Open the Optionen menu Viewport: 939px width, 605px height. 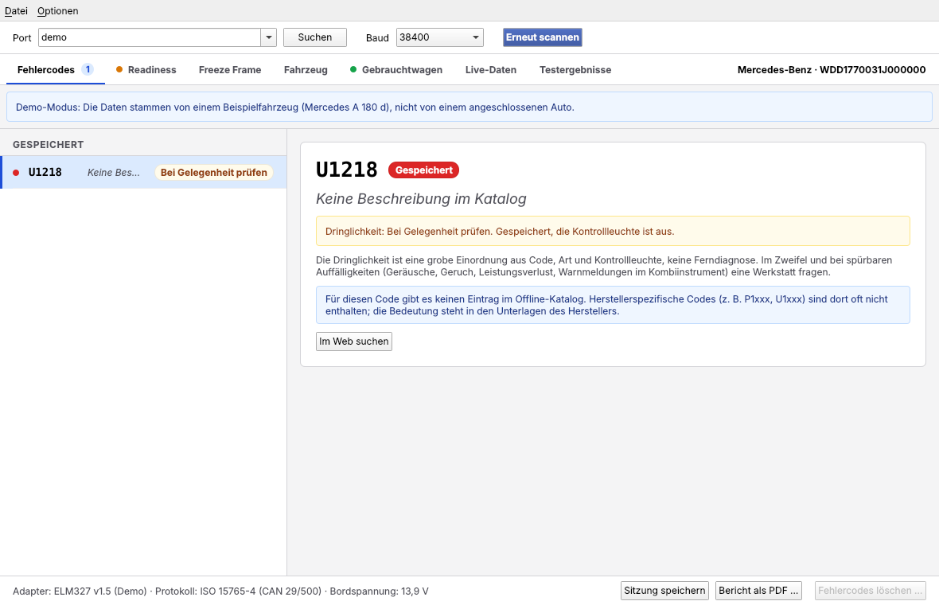click(57, 11)
